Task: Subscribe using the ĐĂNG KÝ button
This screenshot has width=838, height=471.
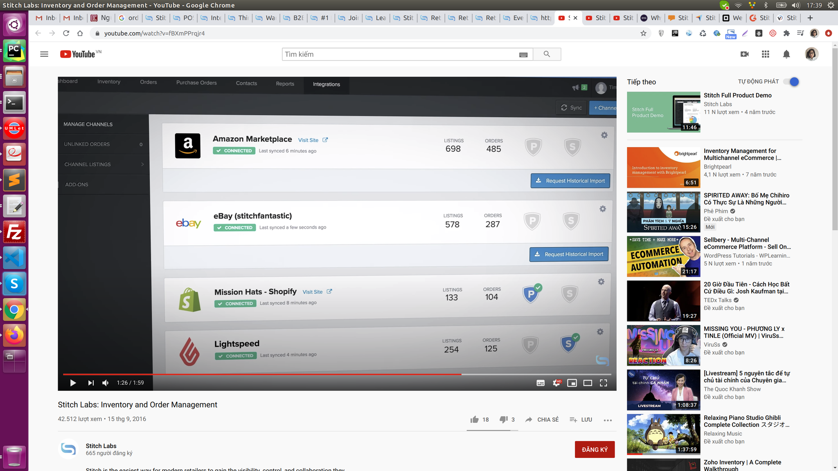Action: [x=594, y=449]
